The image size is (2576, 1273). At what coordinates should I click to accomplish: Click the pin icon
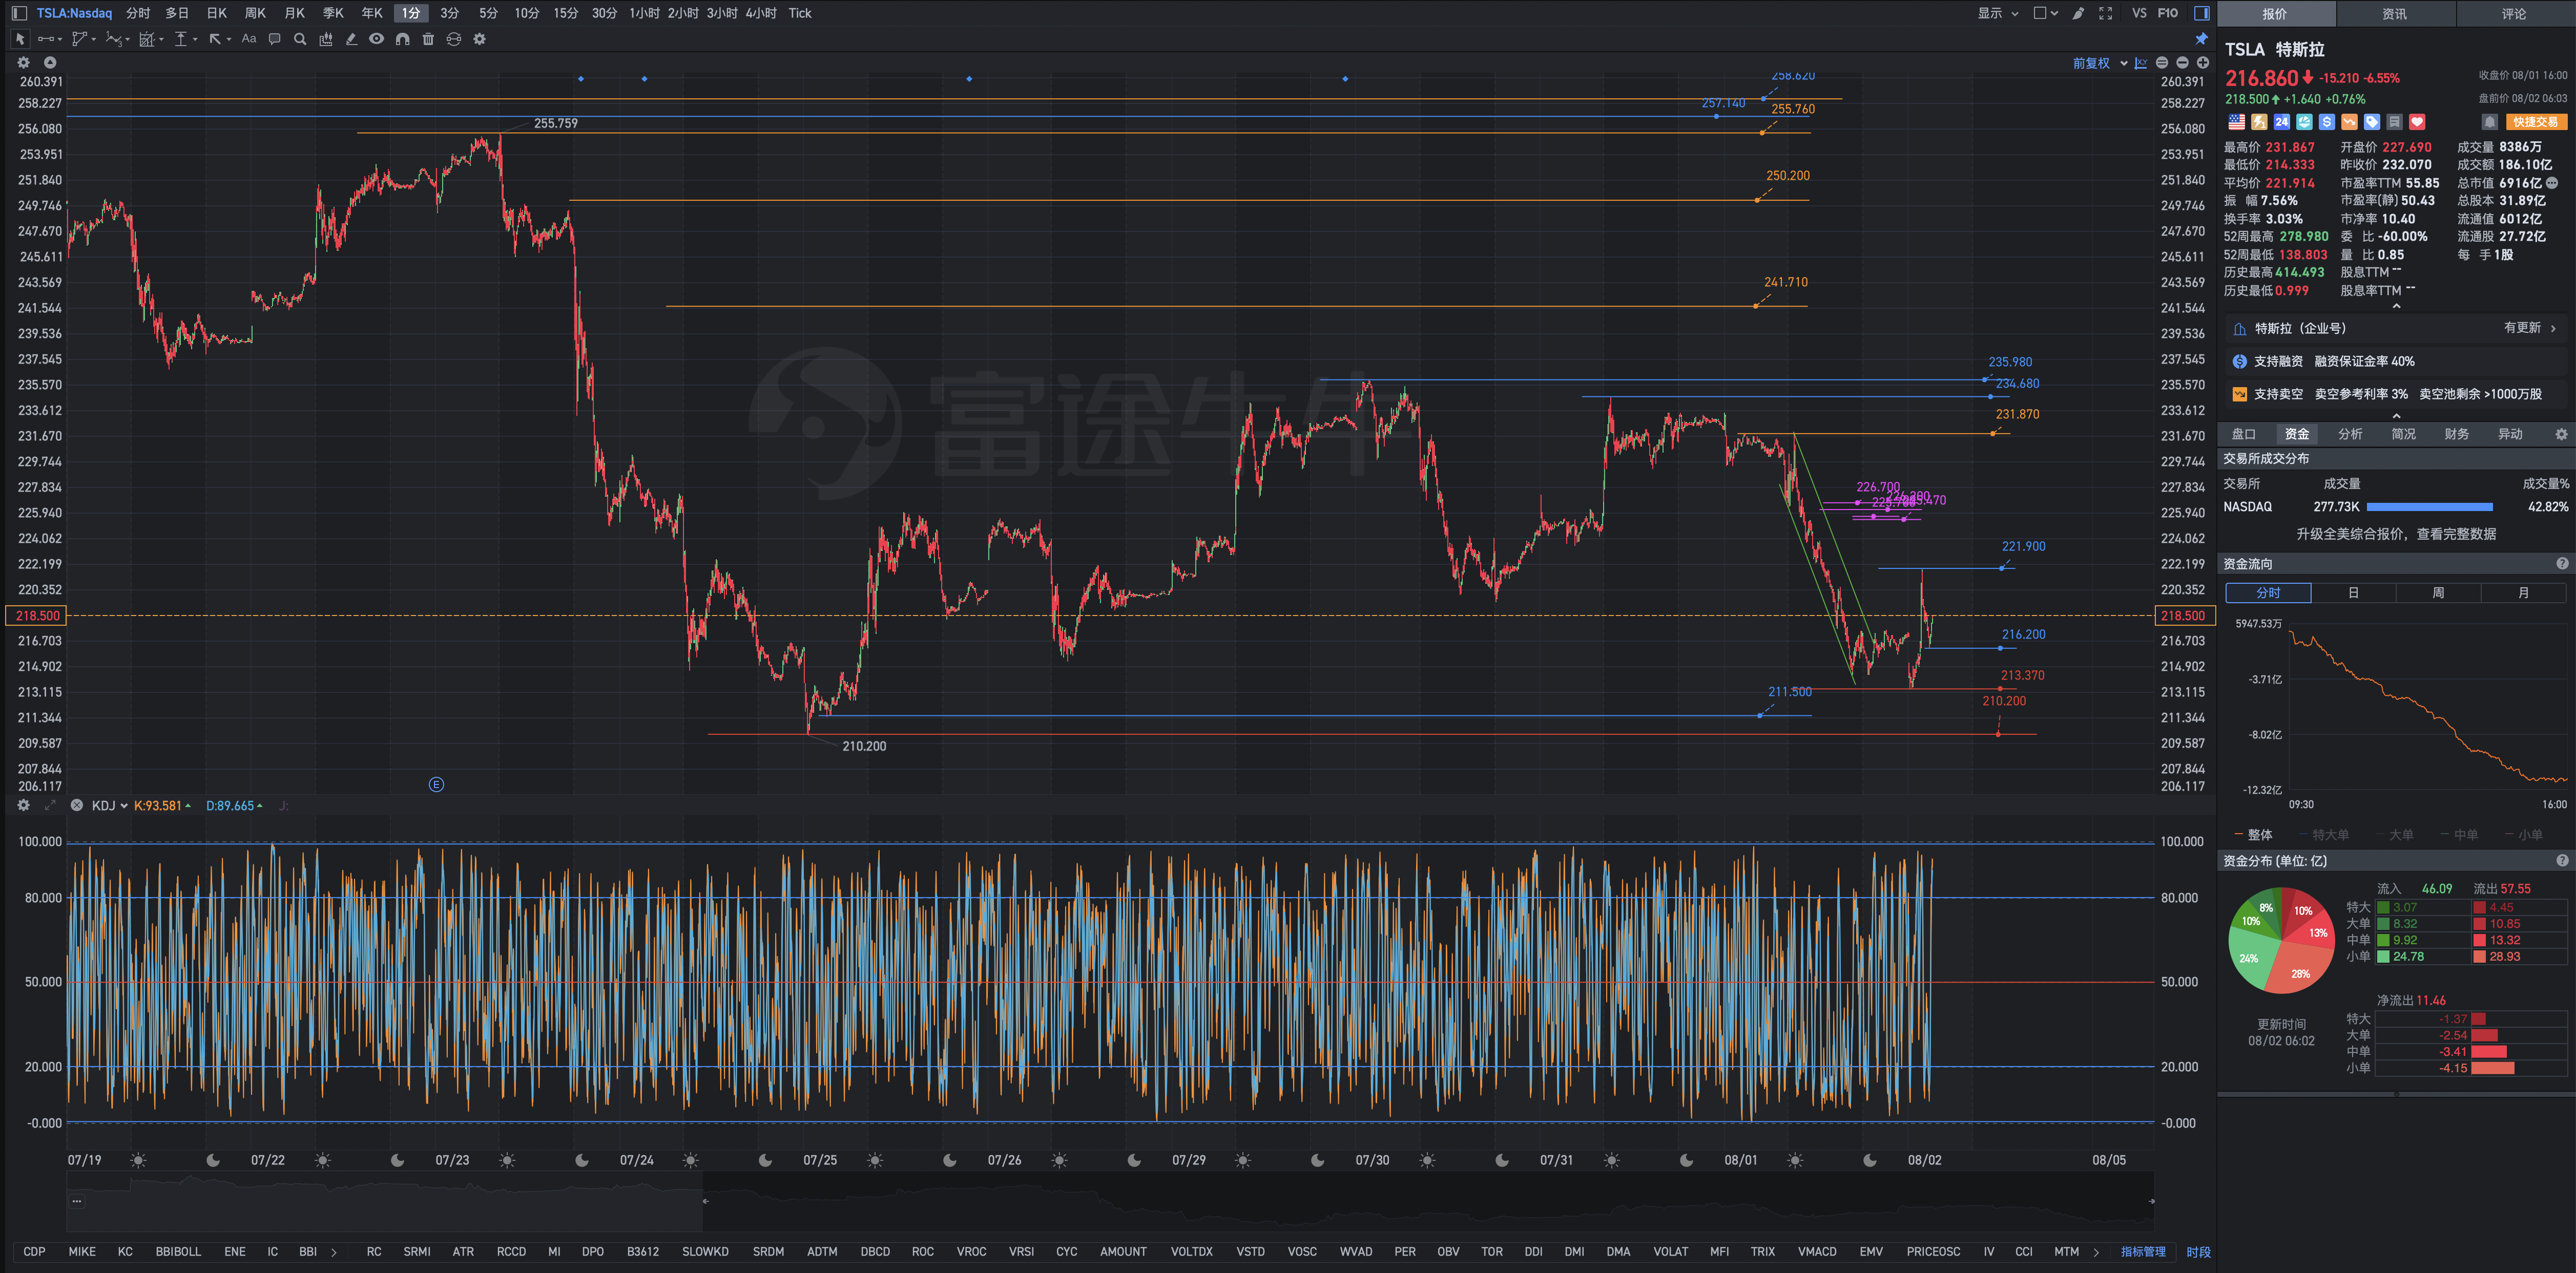pos(2201,39)
